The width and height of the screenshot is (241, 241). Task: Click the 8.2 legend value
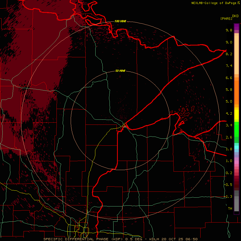(x=229, y=54)
